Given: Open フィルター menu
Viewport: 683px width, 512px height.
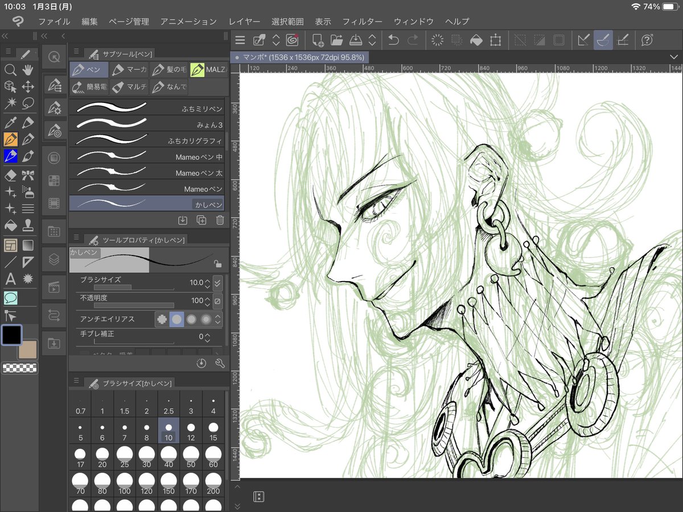Looking at the screenshot, I should (362, 22).
